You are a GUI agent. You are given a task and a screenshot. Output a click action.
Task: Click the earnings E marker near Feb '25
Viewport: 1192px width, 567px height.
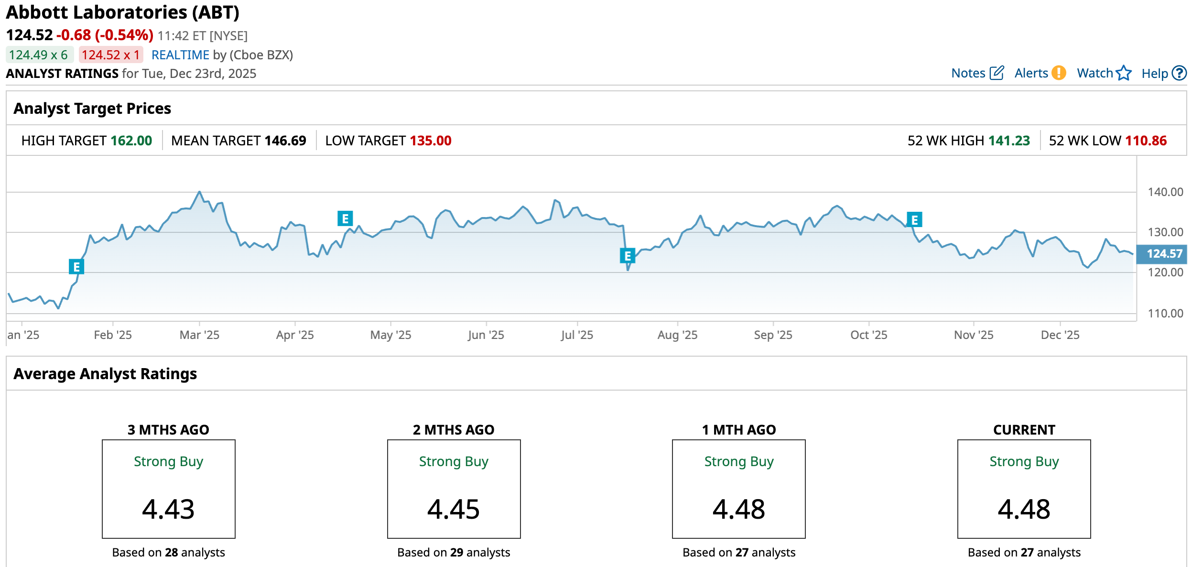[x=76, y=267]
